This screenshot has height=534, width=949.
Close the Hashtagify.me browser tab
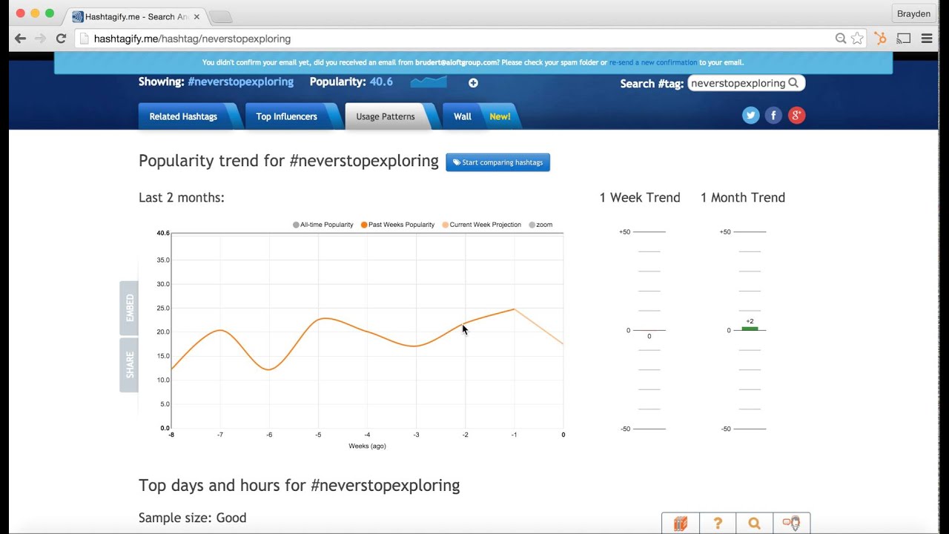coord(196,16)
